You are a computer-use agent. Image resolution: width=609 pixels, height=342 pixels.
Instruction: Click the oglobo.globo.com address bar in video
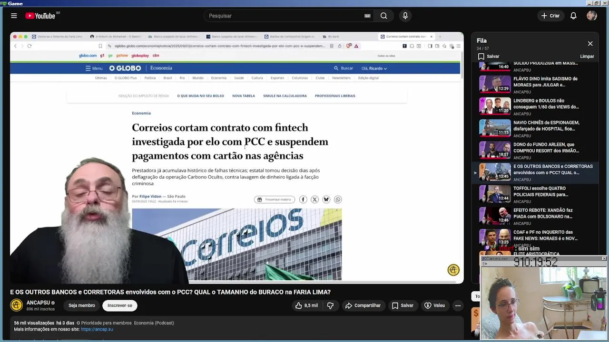[220, 46]
